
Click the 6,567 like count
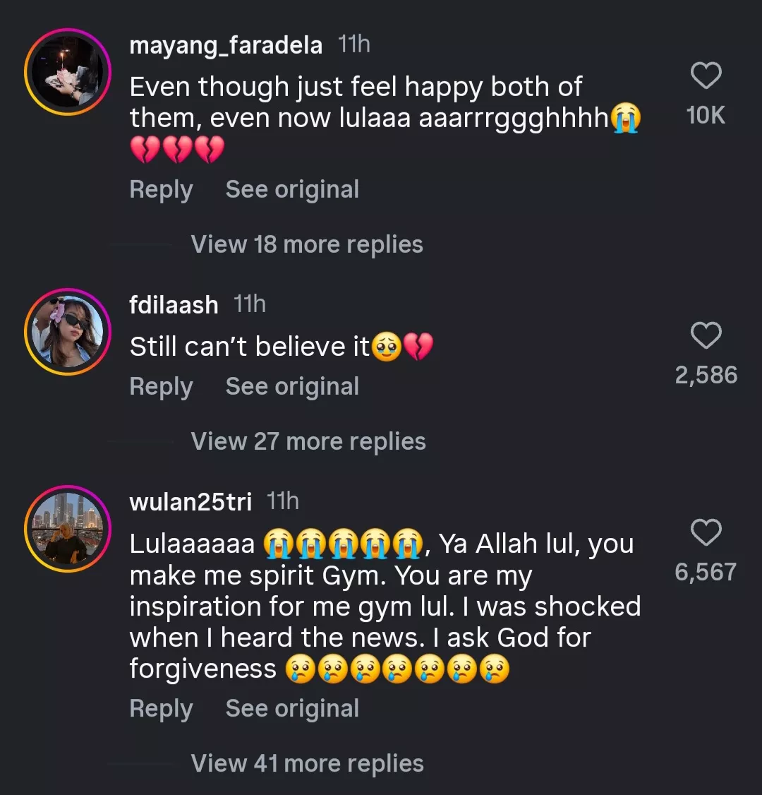click(x=706, y=573)
